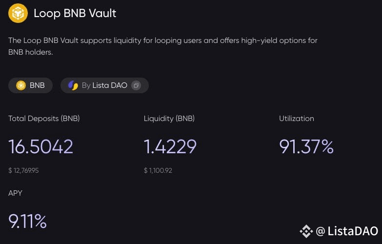Click the Liquidity (BNB) label
This screenshot has width=382, height=244.
[x=169, y=119]
